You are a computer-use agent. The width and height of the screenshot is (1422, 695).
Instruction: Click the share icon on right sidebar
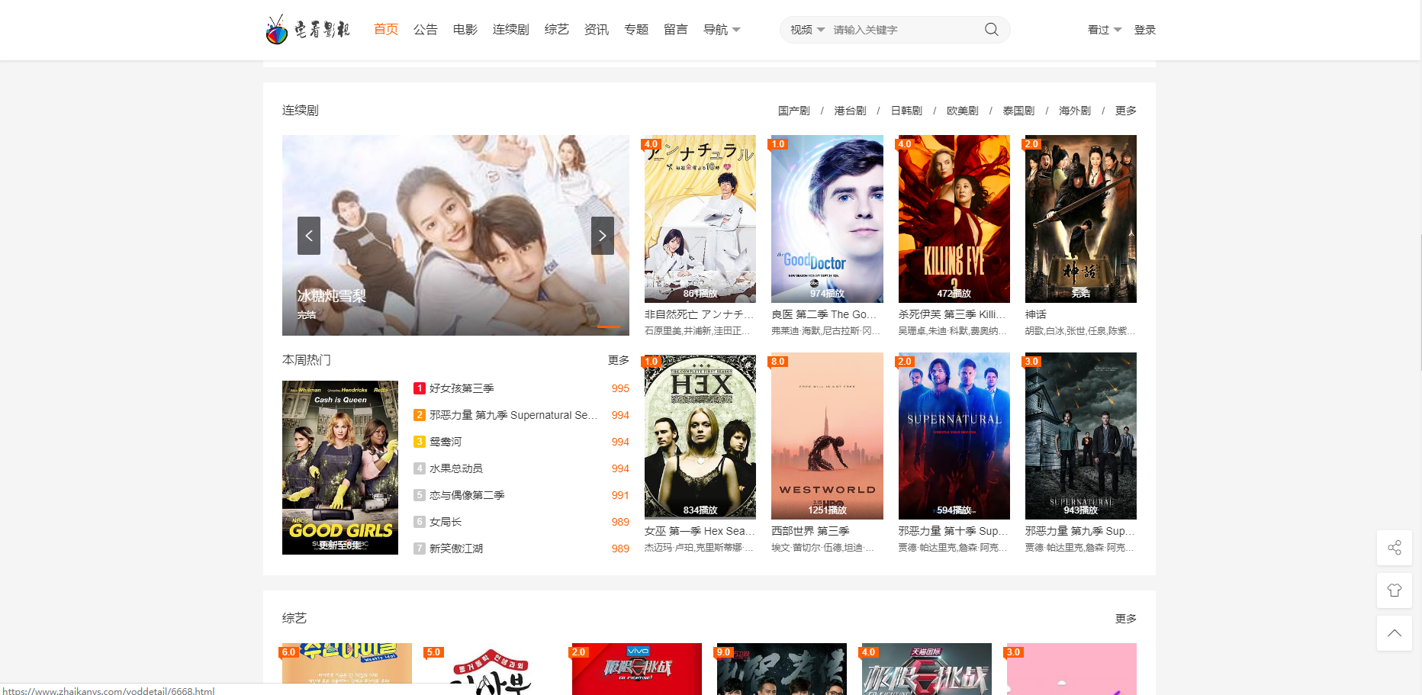[1395, 548]
